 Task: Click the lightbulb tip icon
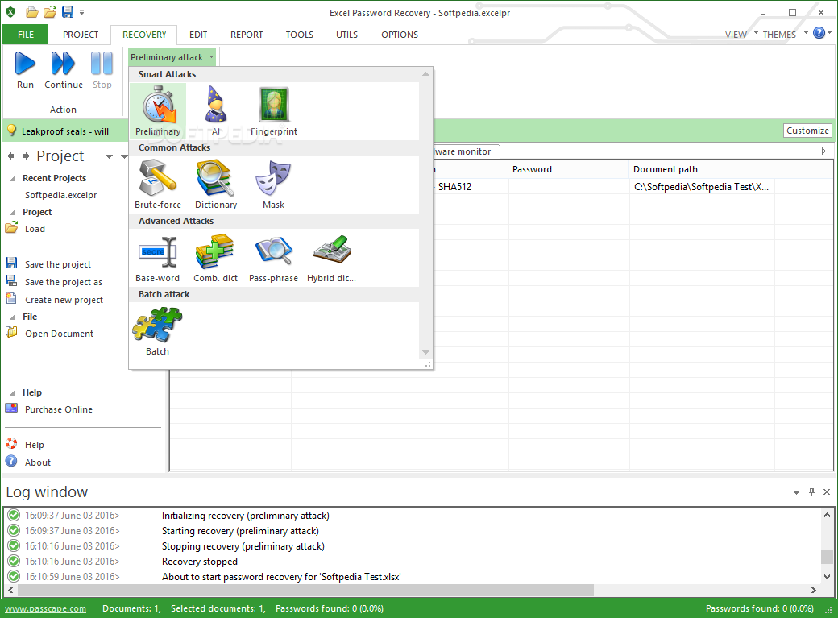click(x=11, y=130)
